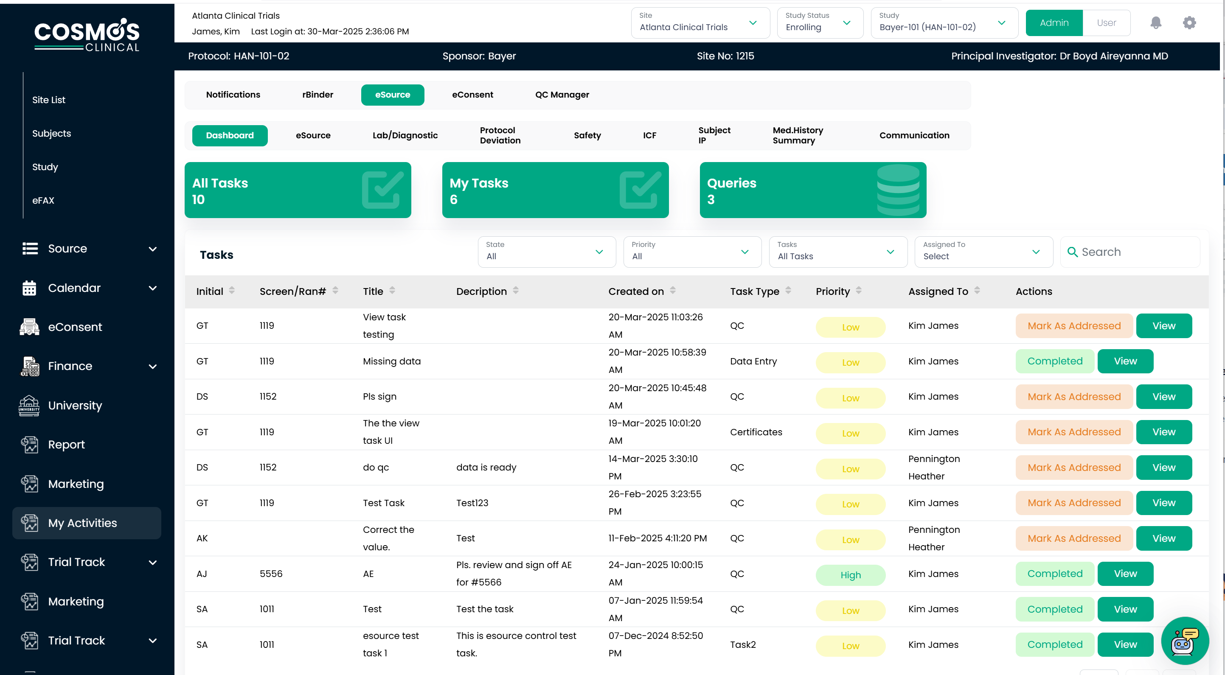
Task: Click the My Activities icon in sidebar
Action: 29,523
